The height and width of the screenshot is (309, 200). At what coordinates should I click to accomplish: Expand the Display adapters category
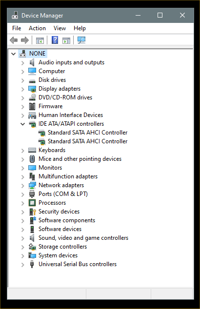click(x=22, y=89)
